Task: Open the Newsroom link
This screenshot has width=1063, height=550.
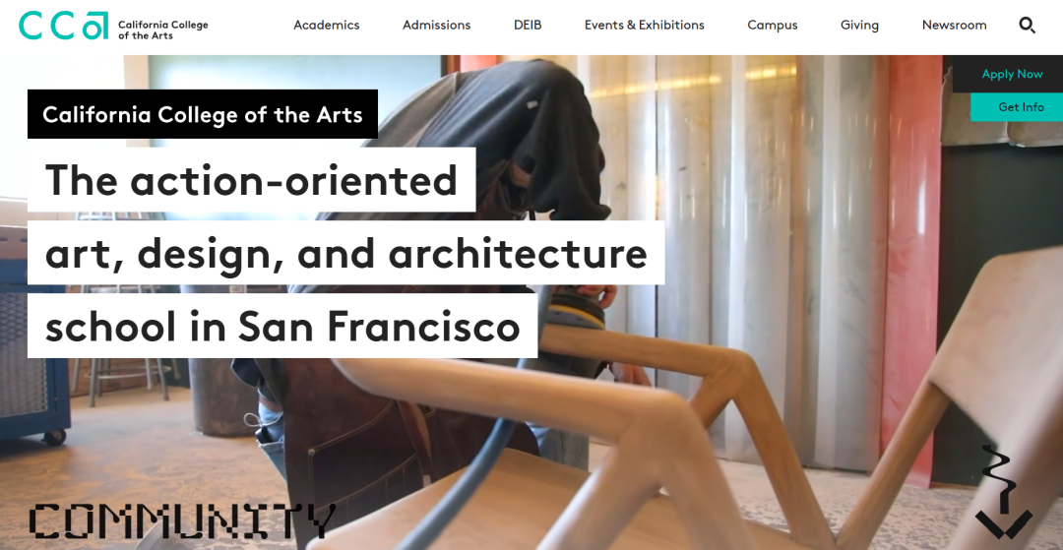Action: coord(954,25)
